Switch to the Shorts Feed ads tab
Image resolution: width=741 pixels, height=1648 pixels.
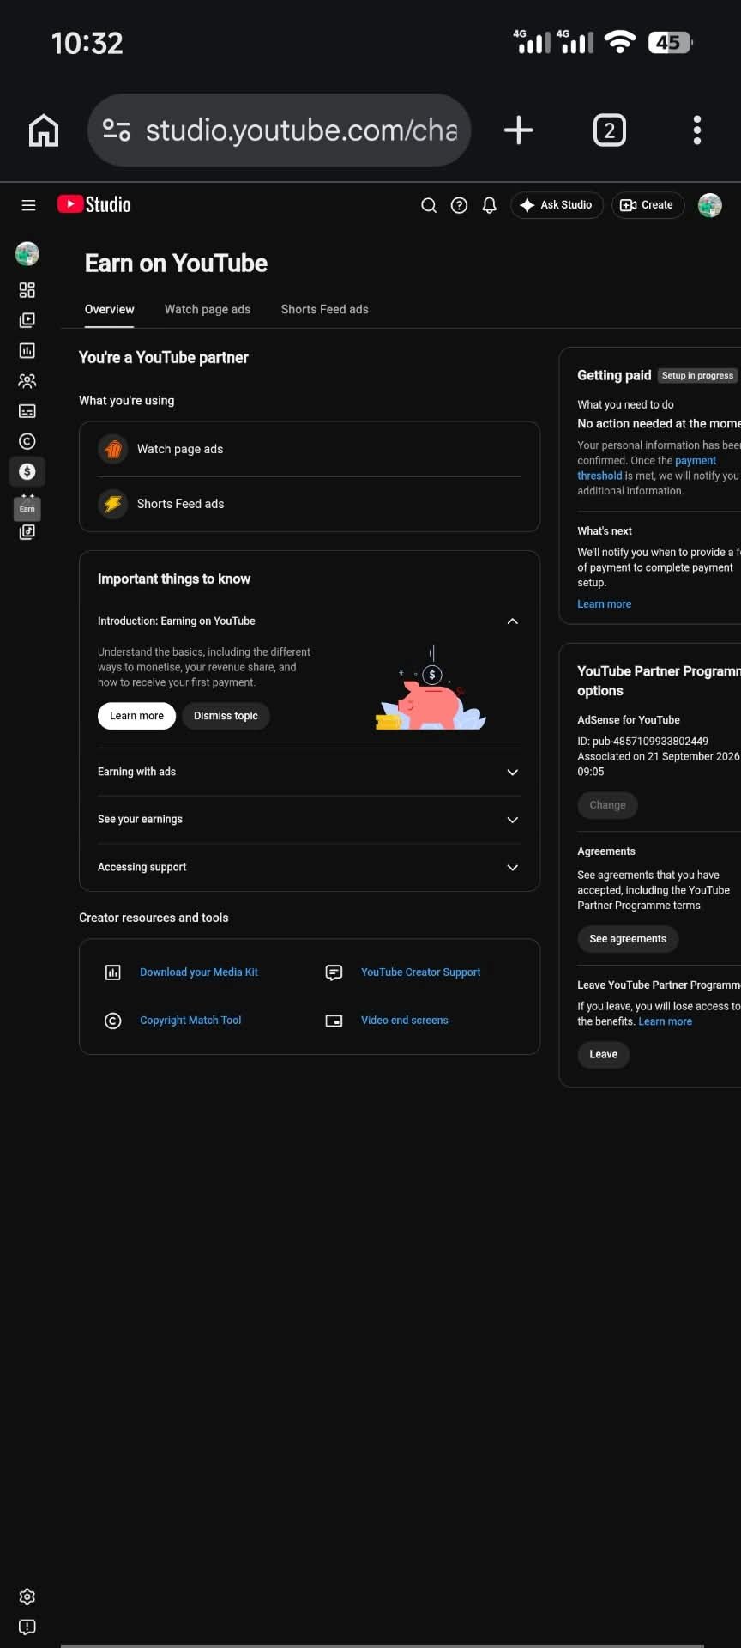pyautogui.click(x=324, y=309)
